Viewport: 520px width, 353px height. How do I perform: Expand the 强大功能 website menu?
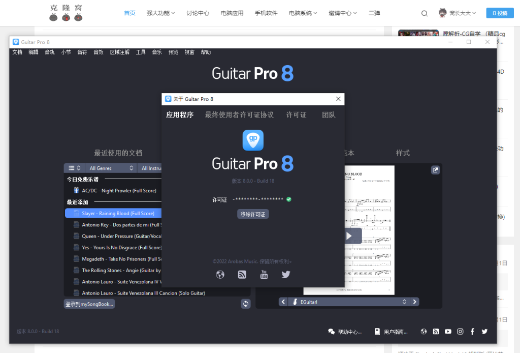coord(160,13)
